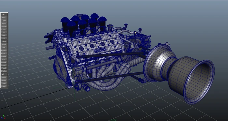Image resolution: width=228 pixels, height=121 pixels.
Task: Select the large wheel rim mesh
Action: [x=179, y=73]
